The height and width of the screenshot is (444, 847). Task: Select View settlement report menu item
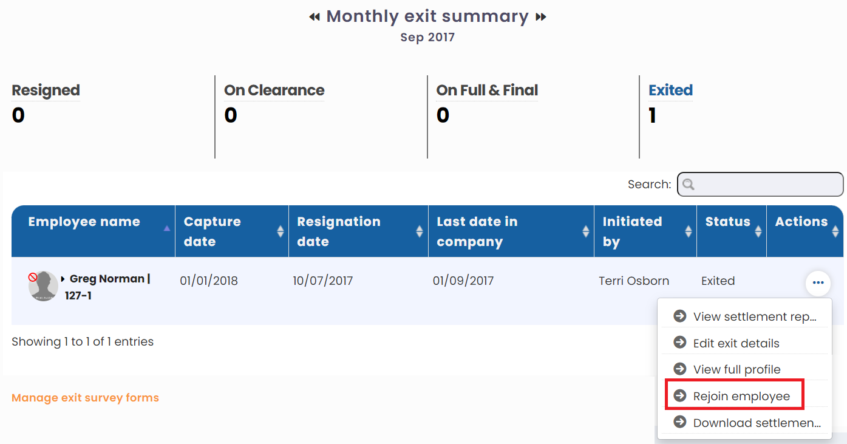[746, 316]
